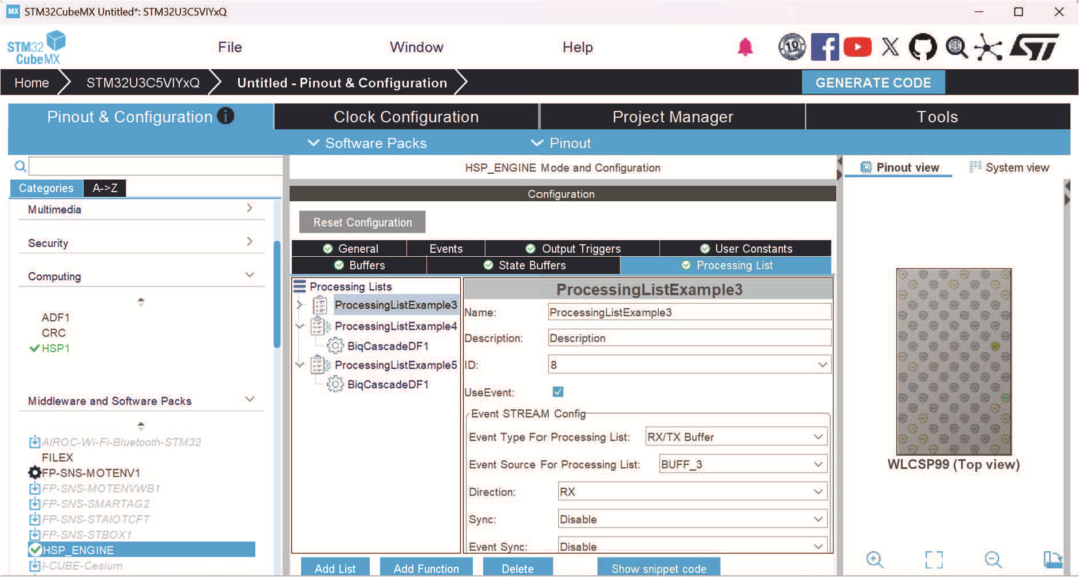The image size is (1079, 577).
Task: Click the Name input field
Action: (690, 312)
